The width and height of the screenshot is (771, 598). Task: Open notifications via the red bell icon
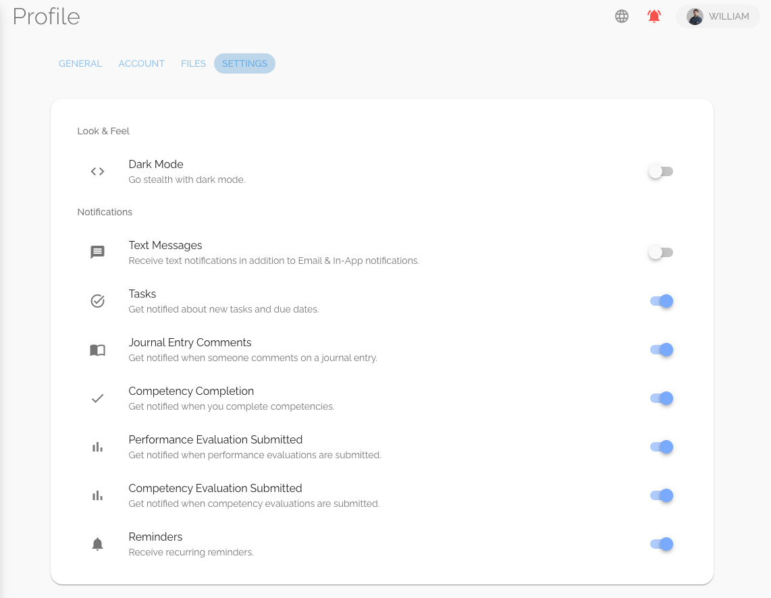coord(654,16)
